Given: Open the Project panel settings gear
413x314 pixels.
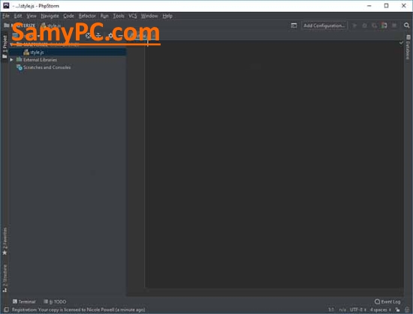Looking at the screenshot, I should tap(110, 36).
